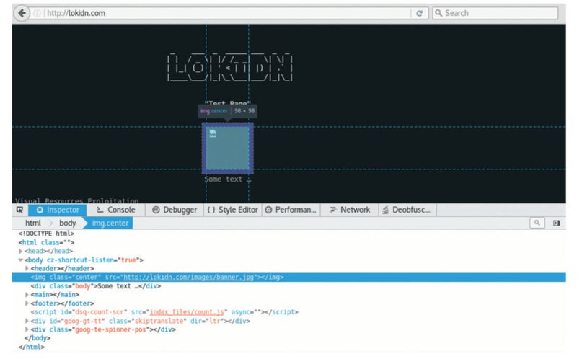Open the Debugger tab
Image resolution: width=582 pixels, height=359 pixels.
[175, 210]
